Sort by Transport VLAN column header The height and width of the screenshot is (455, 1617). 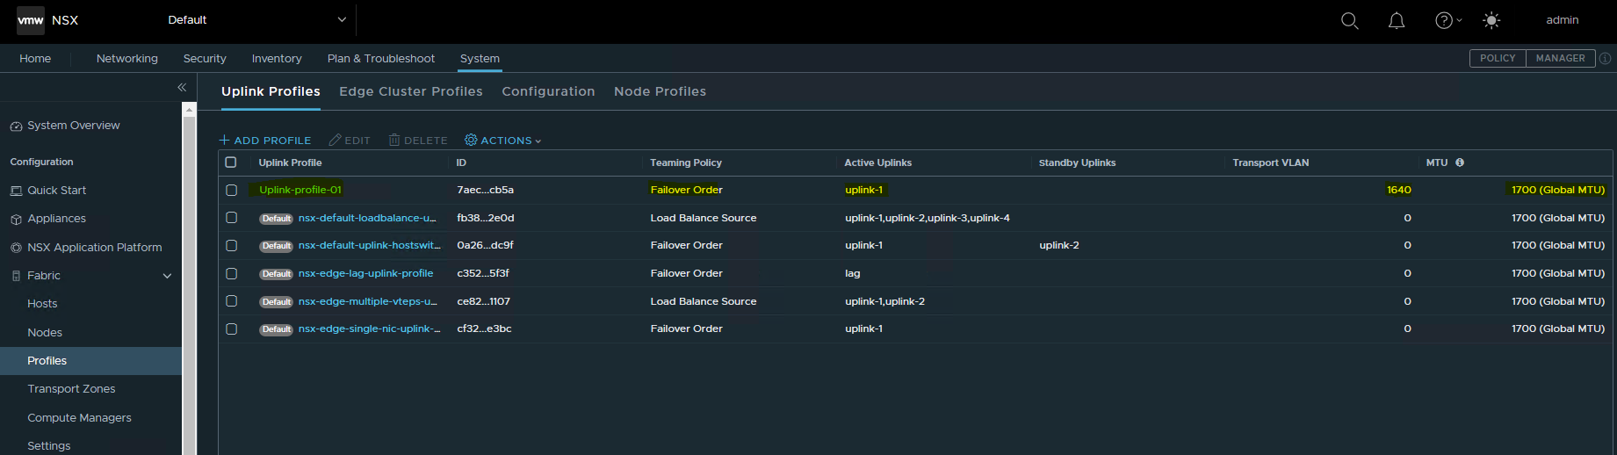1270,162
